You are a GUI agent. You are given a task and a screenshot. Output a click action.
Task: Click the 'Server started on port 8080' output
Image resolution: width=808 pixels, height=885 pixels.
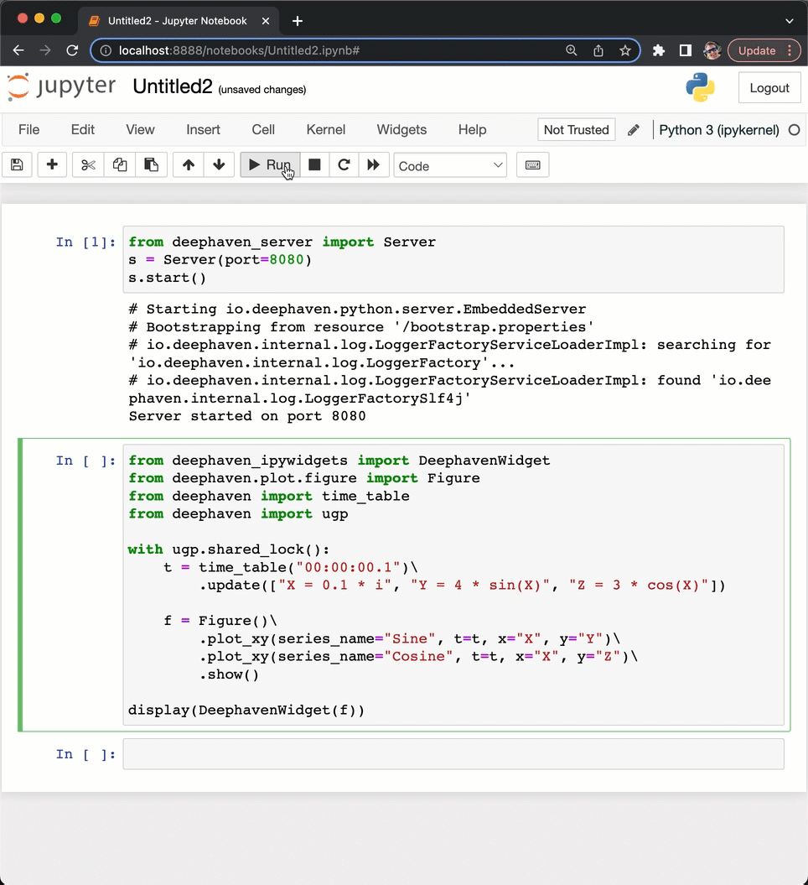[x=247, y=417]
